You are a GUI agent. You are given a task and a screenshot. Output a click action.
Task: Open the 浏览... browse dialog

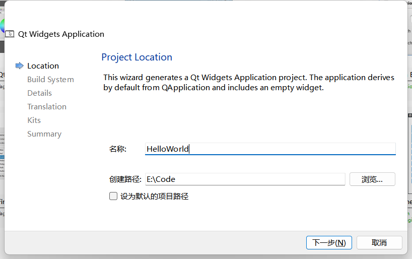point(372,179)
